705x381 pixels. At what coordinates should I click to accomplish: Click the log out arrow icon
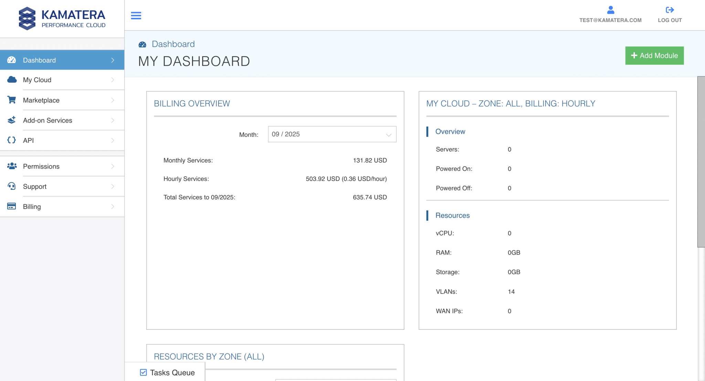pyautogui.click(x=670, y=10)
